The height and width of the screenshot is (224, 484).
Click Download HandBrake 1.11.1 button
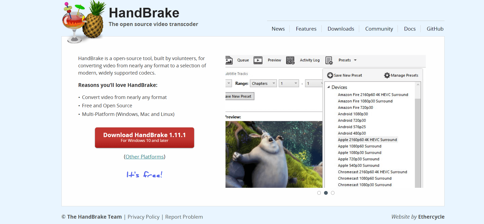(x=144, y=138)
